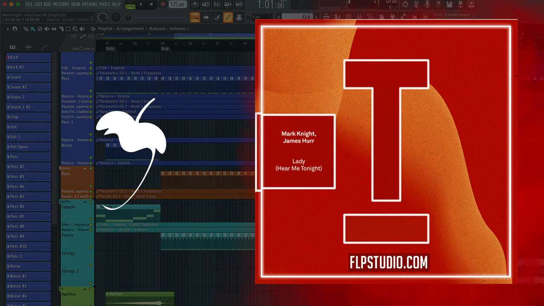This screenshot has height=306, width=544.
Task: Collapse the Fx track group
Action: coord(85,289)
